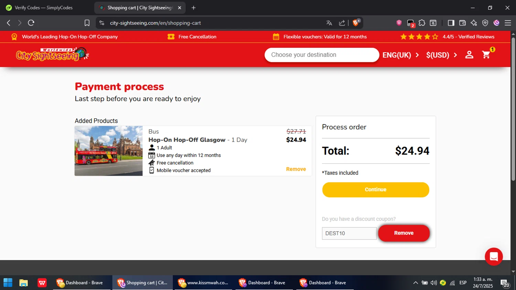Click the share page icon
Image resolution: width=516 pixels, height=290 pixels.
coord(342,23)
